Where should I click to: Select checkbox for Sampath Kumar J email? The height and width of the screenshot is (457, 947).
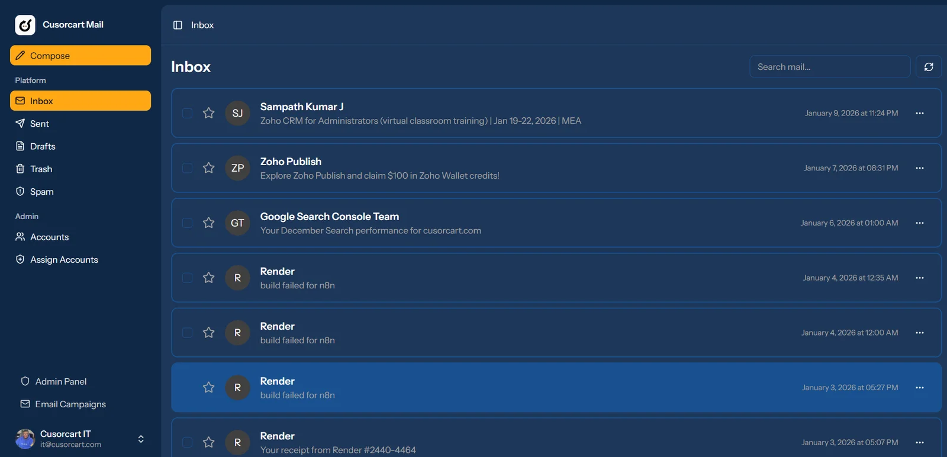coord(187,113)
